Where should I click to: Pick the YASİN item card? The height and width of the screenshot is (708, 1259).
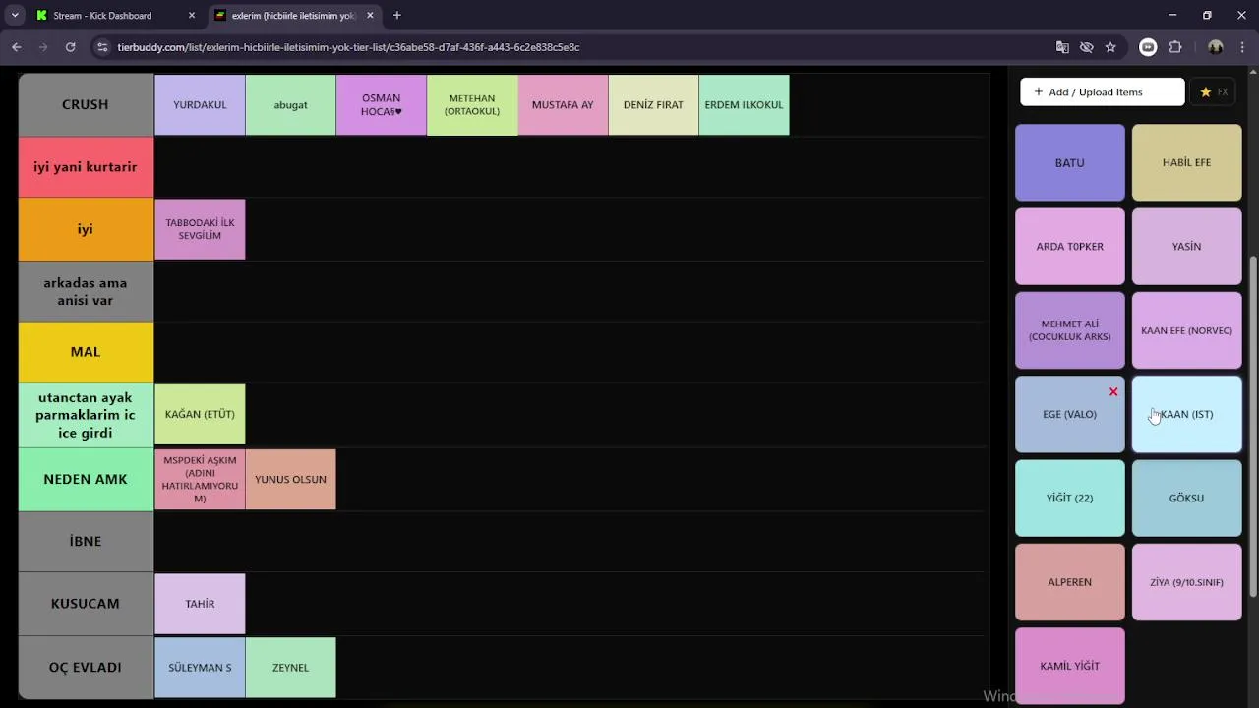pyautogui.click(x=1186, y=246)
